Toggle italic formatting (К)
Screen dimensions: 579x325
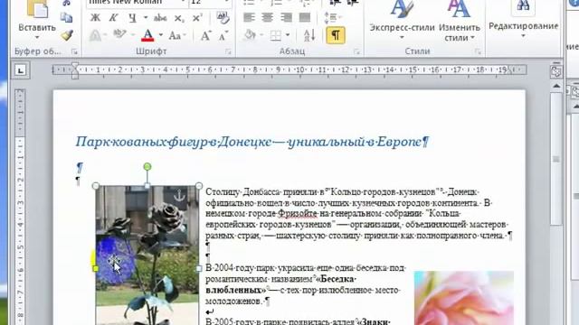(x=113, y=18)
